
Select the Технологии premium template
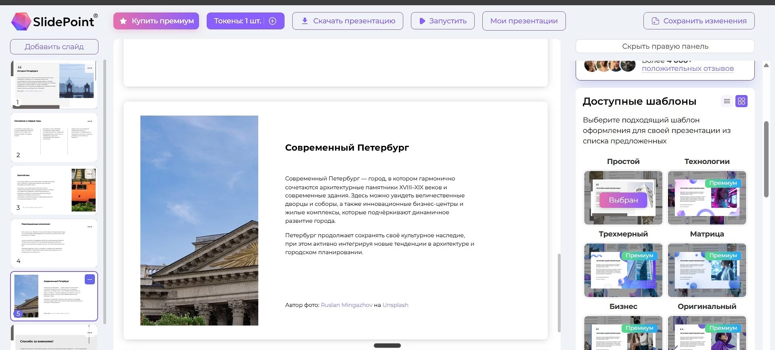coord(707,198)
